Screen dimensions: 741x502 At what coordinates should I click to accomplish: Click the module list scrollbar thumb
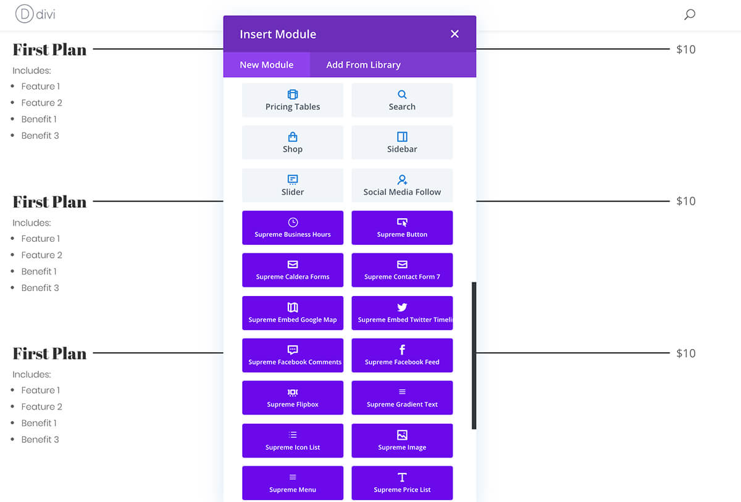point(474,356)
